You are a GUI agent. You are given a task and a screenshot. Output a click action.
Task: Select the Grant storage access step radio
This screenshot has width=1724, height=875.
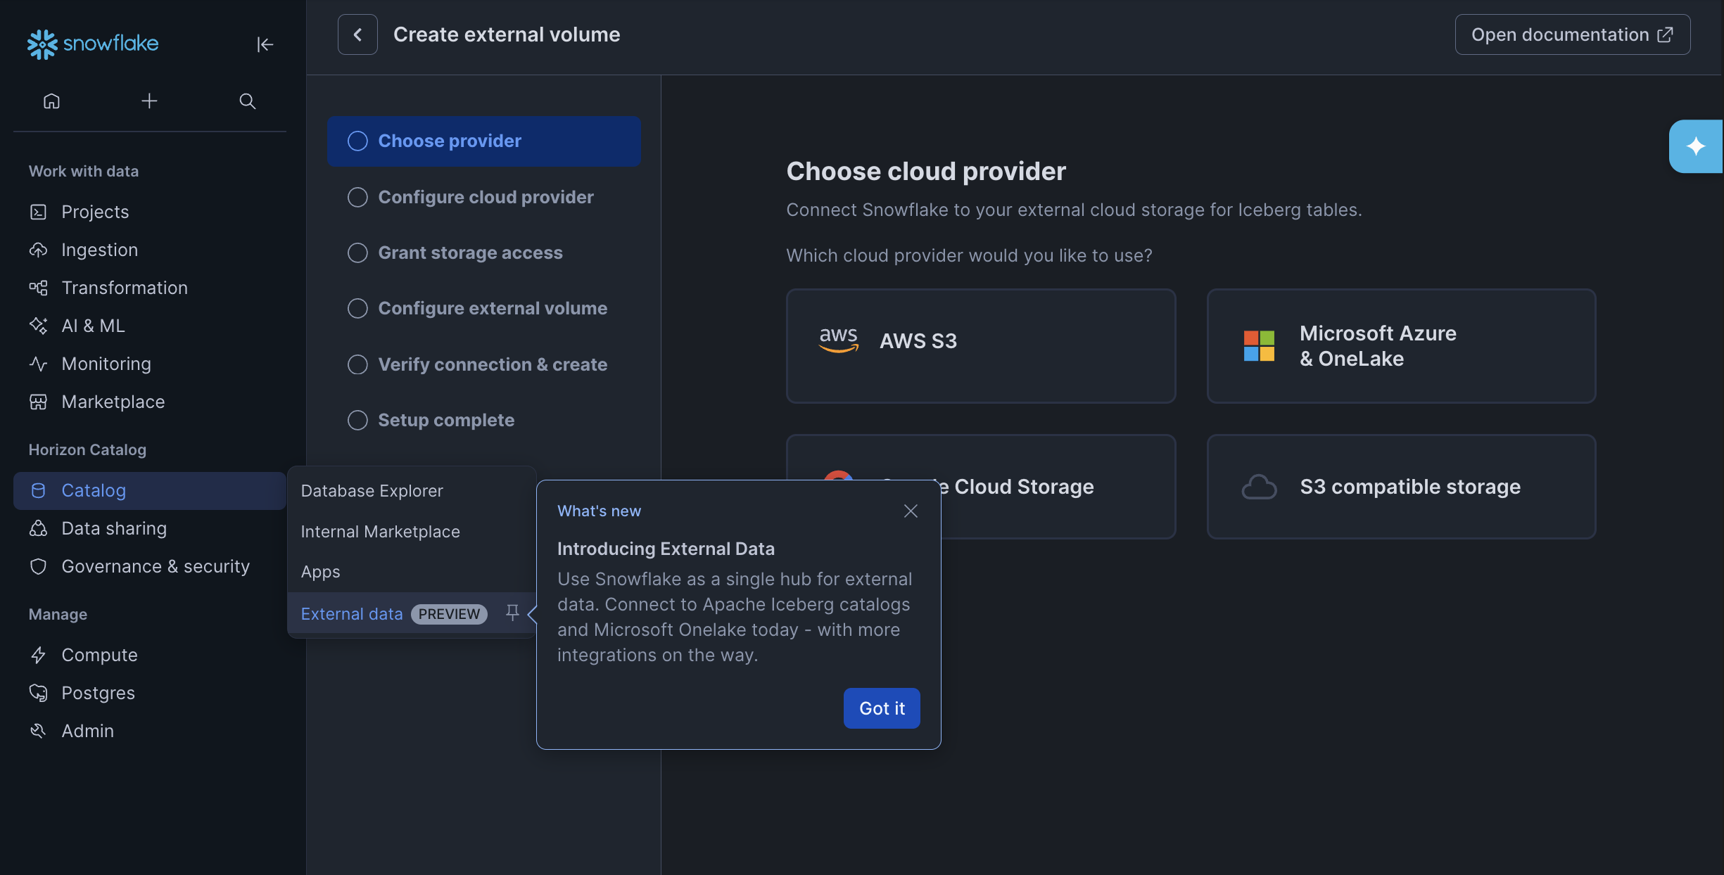click(x=357, y=253)
